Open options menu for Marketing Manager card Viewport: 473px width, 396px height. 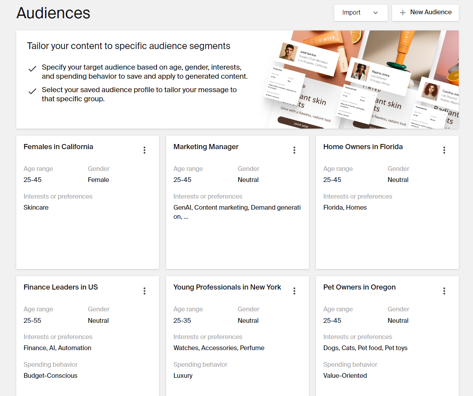point(294,150)
